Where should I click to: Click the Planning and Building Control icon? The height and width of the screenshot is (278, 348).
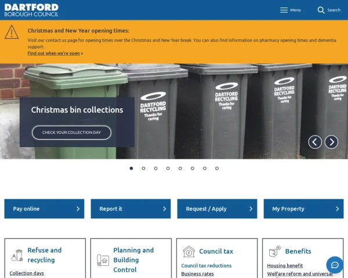(x=103, y=259)
